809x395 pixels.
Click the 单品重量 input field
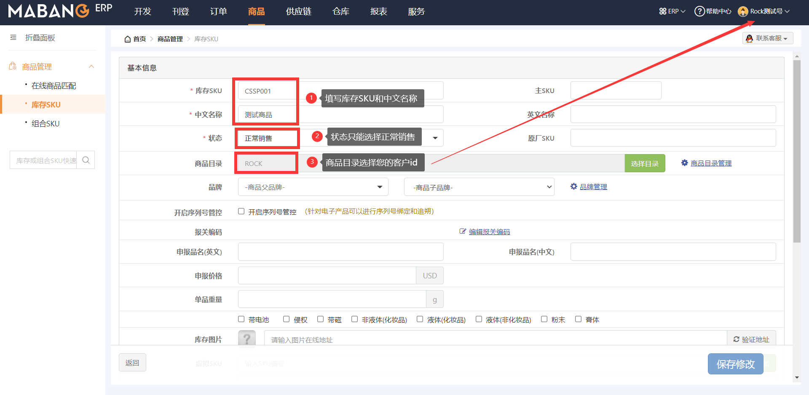point(332,299)
